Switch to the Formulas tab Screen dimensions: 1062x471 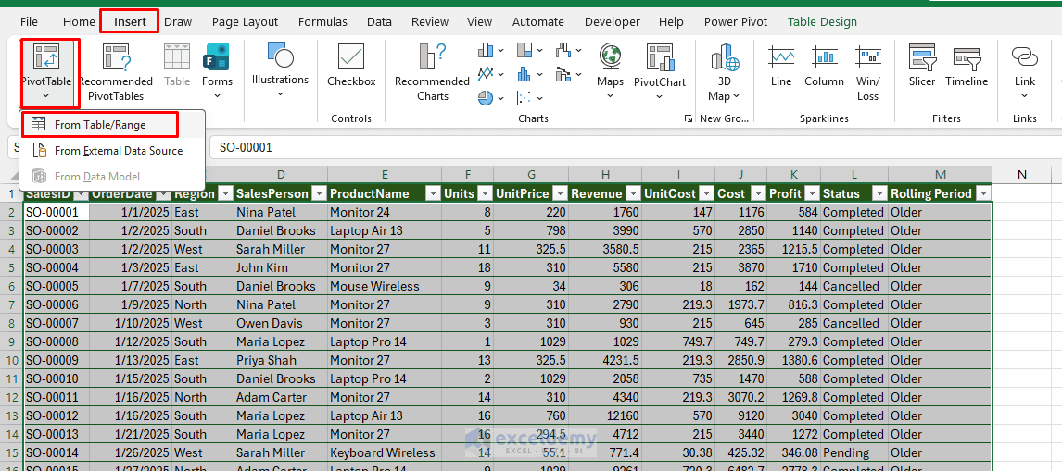pos(323,21)
